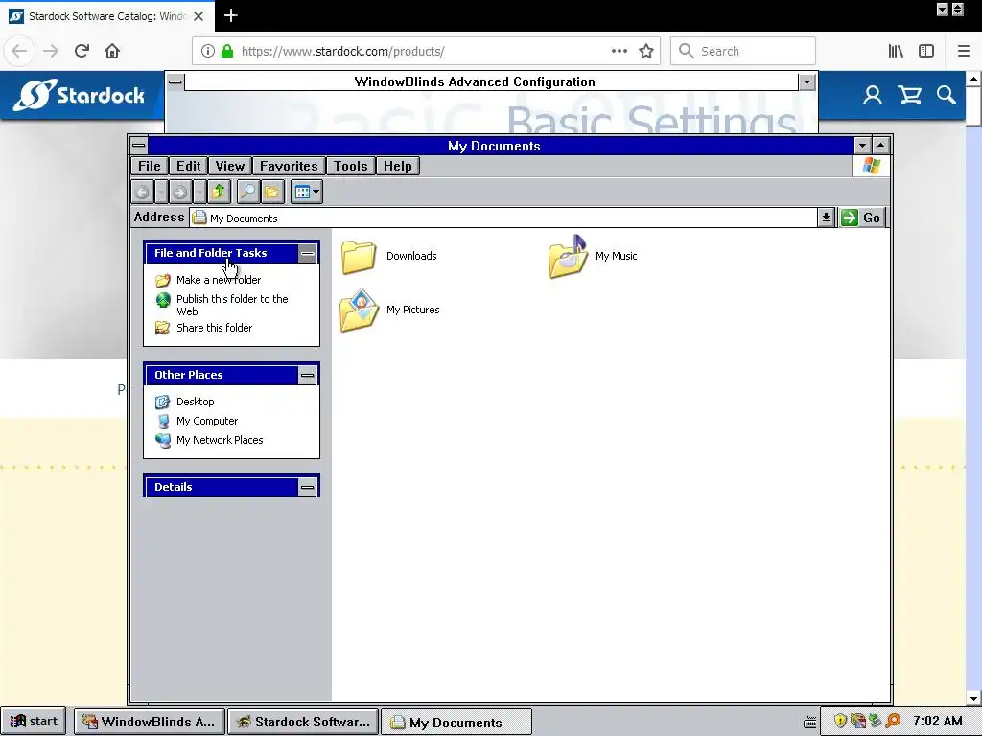Click the Stardock logo

[x=79, y=95]
